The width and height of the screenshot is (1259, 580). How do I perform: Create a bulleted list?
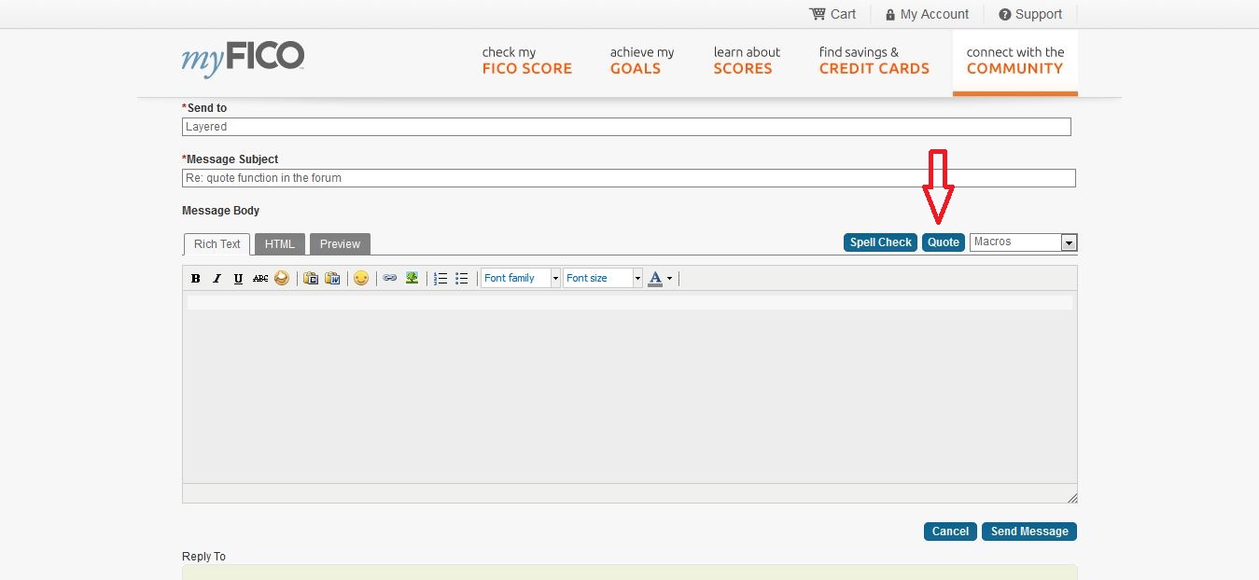click(461, 278)
